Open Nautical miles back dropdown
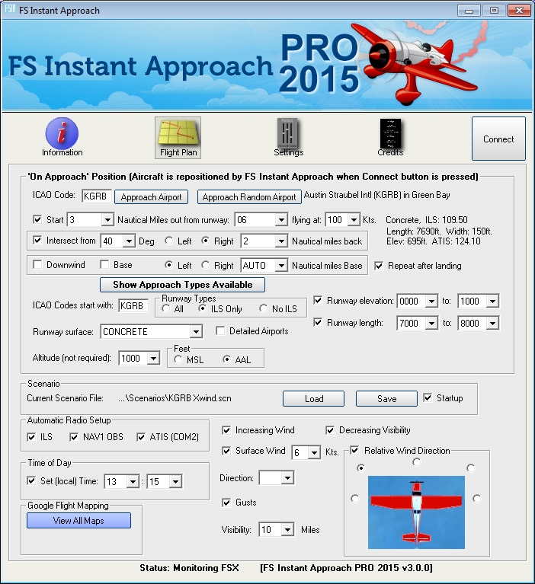 click(x=281, y=241)
